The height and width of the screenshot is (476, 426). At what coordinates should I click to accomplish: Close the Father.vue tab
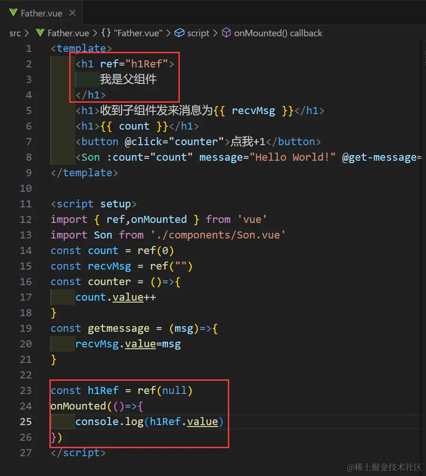72,13
